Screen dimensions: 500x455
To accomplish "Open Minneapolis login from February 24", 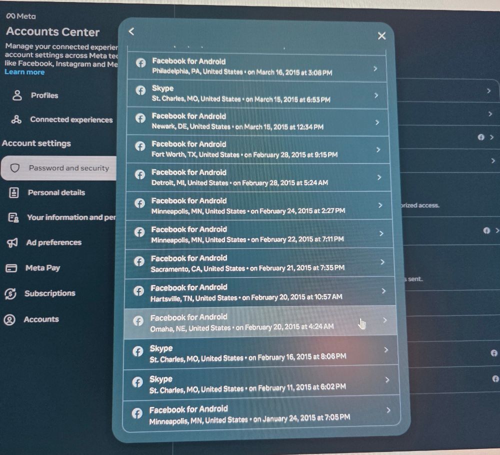I will pos(258,205).
